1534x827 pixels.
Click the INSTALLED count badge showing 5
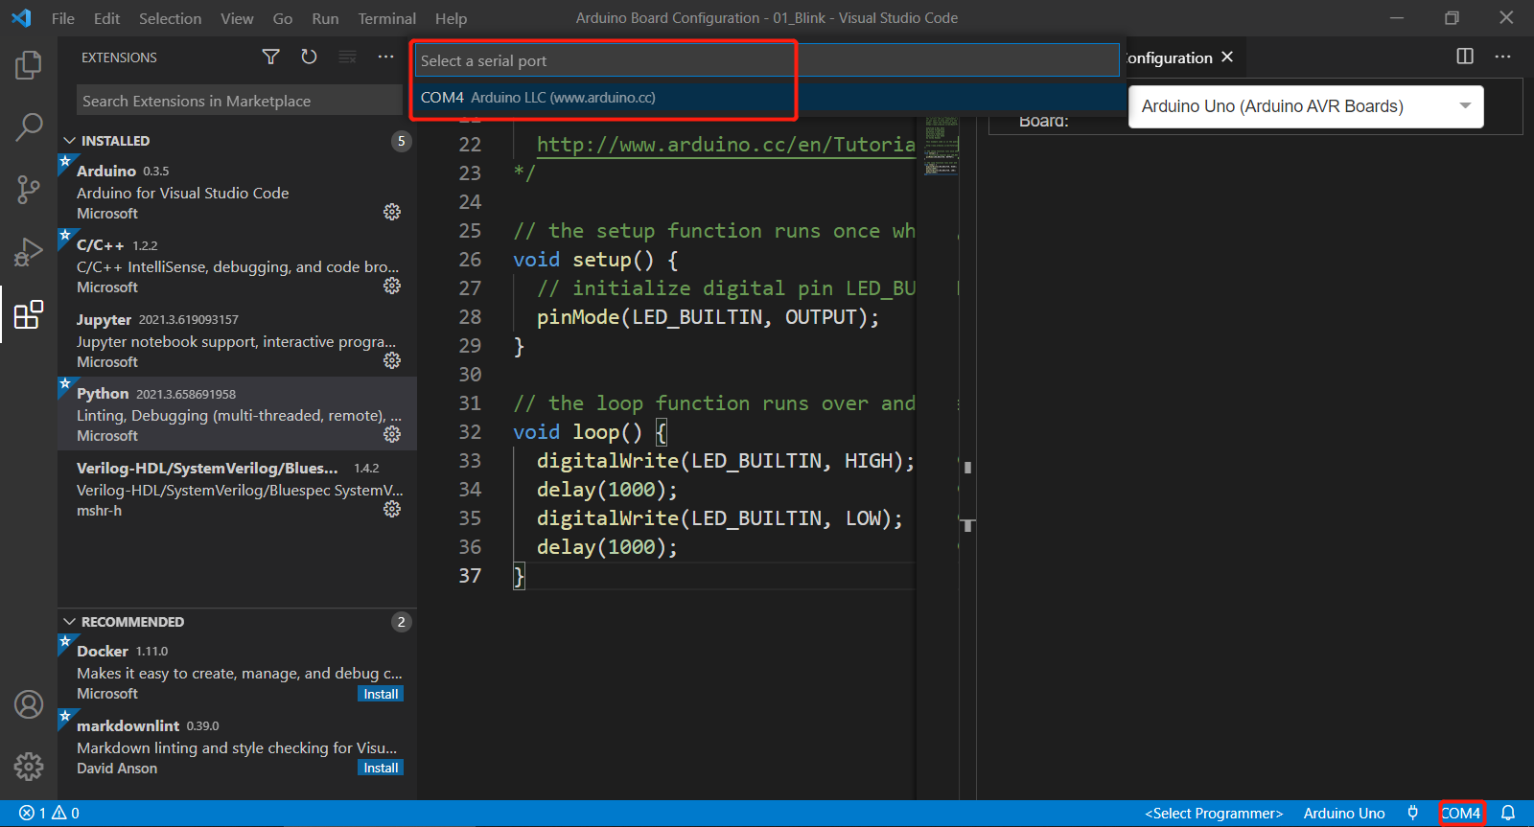[402, 141]
